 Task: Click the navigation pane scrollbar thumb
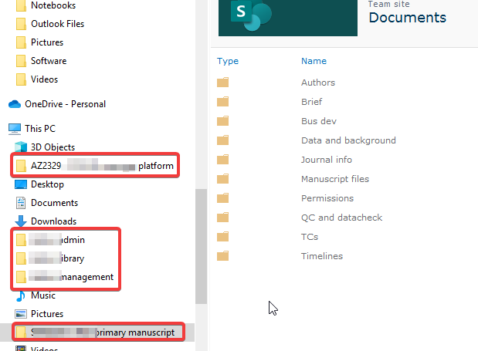[x=202, y=246]
